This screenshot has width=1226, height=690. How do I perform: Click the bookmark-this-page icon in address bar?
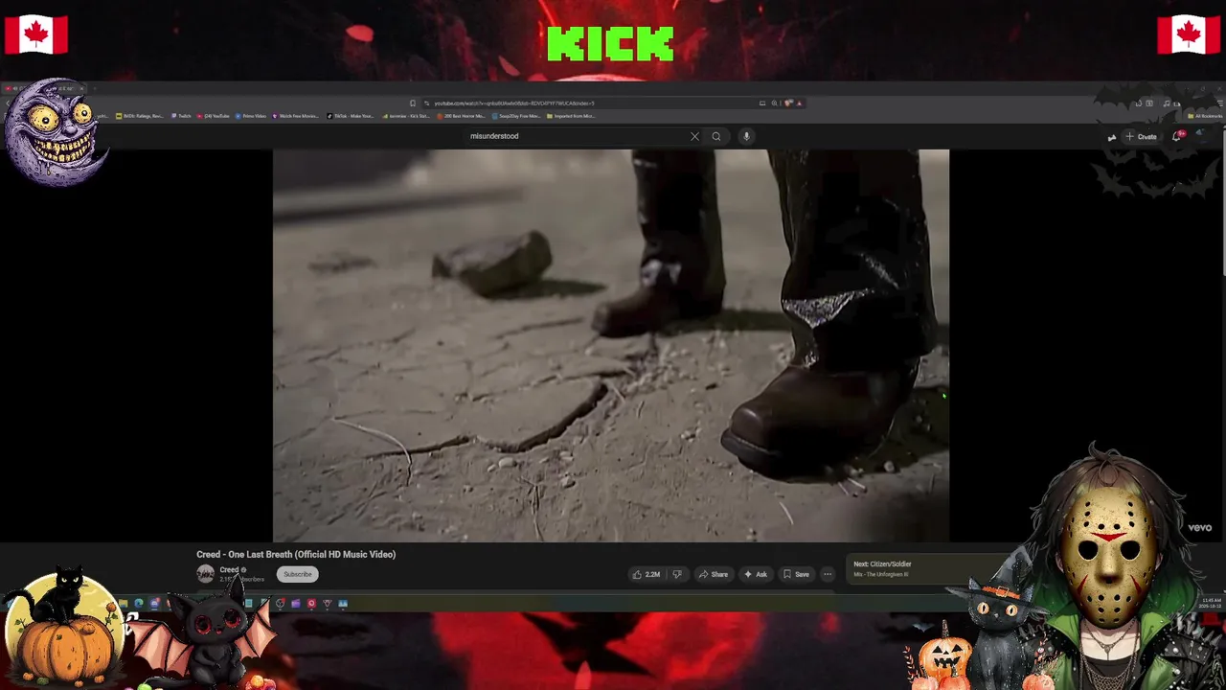pos(413,103)
